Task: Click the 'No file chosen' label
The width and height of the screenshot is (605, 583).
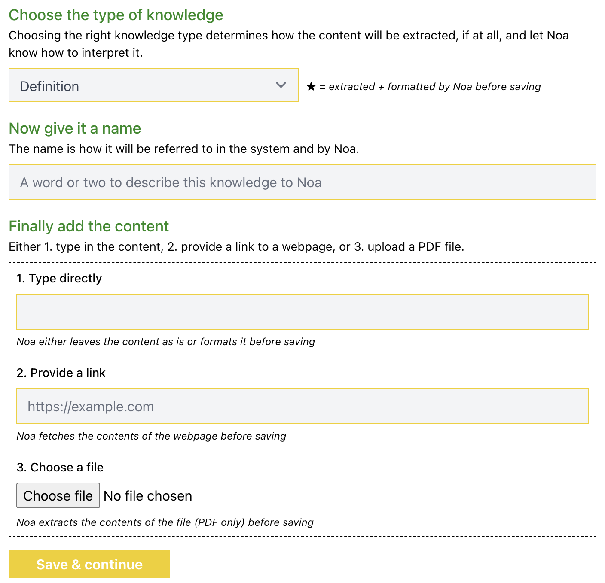Action: pyautogui.click(x=148, y=496)
